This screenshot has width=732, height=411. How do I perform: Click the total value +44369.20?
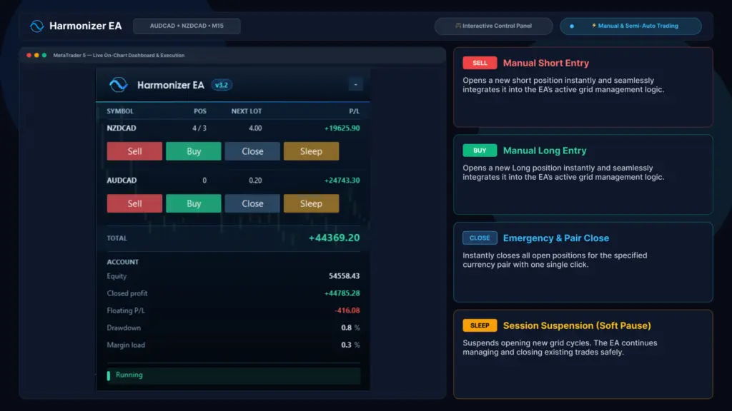coord(335,238)
